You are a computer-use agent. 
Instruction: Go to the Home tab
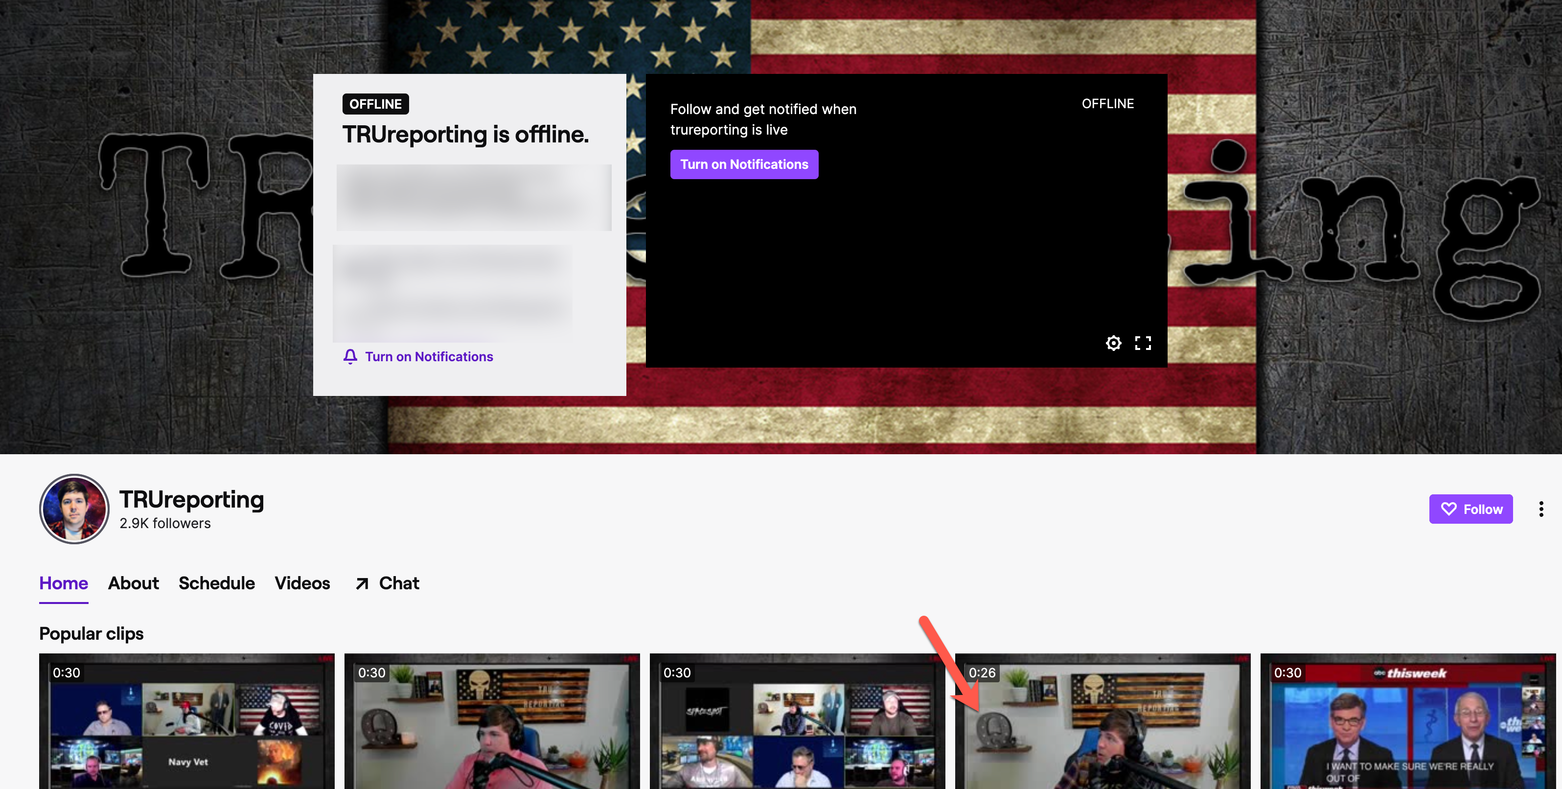(63, 583)
